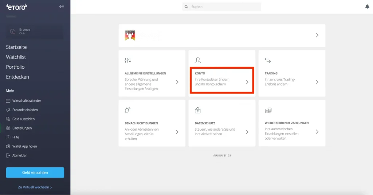This screenshot has height=195, width=373.
Task: Open Trading settings via its chevron arrow
Action: coord(317,82)
